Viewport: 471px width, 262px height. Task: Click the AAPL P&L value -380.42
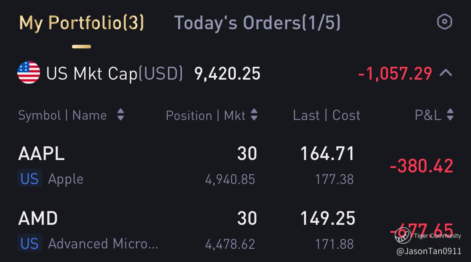coord(421,166)
